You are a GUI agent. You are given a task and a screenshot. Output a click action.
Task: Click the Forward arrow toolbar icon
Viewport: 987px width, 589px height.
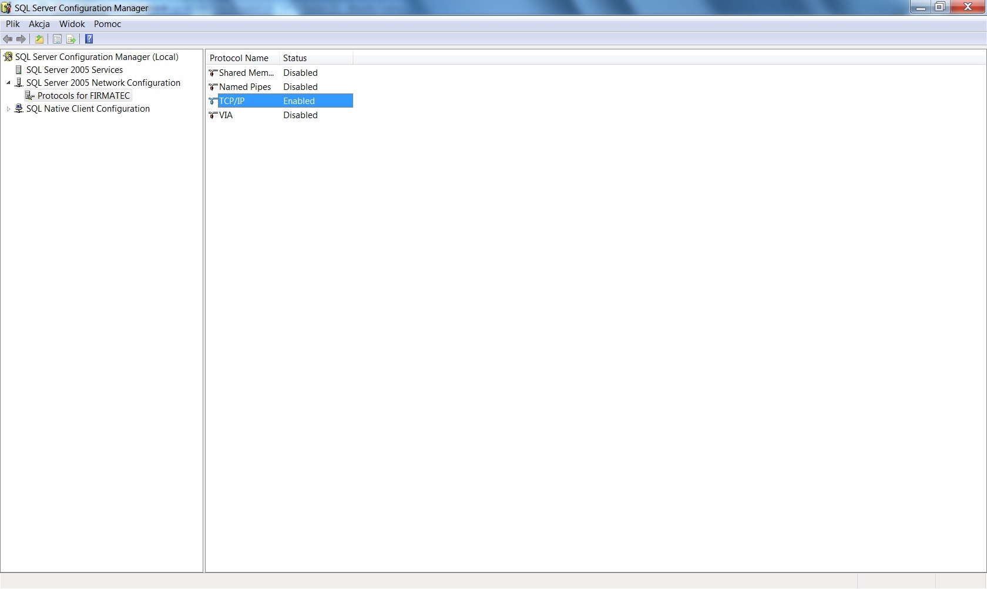[x=21, y=39]
